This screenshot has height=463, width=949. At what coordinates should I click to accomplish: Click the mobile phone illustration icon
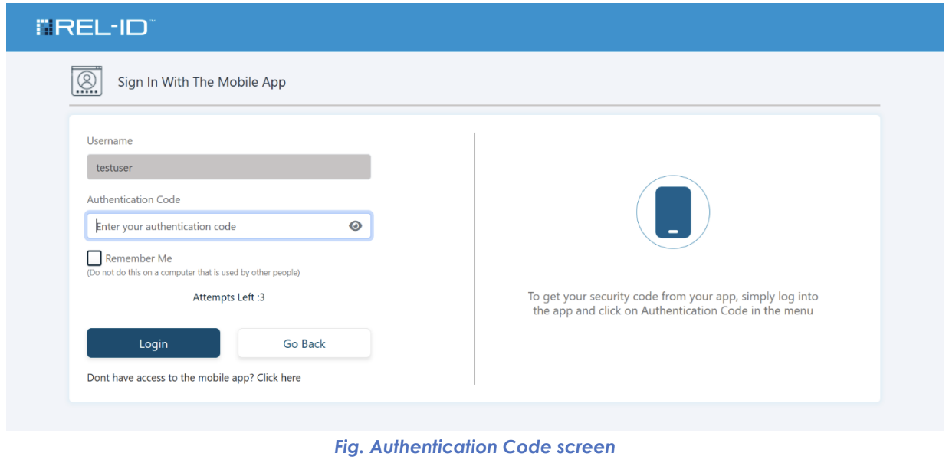[673, 212]
